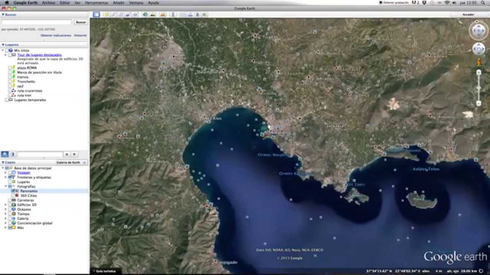Open the Ayuda menu

pyautogui.click(x=154, y=3)
